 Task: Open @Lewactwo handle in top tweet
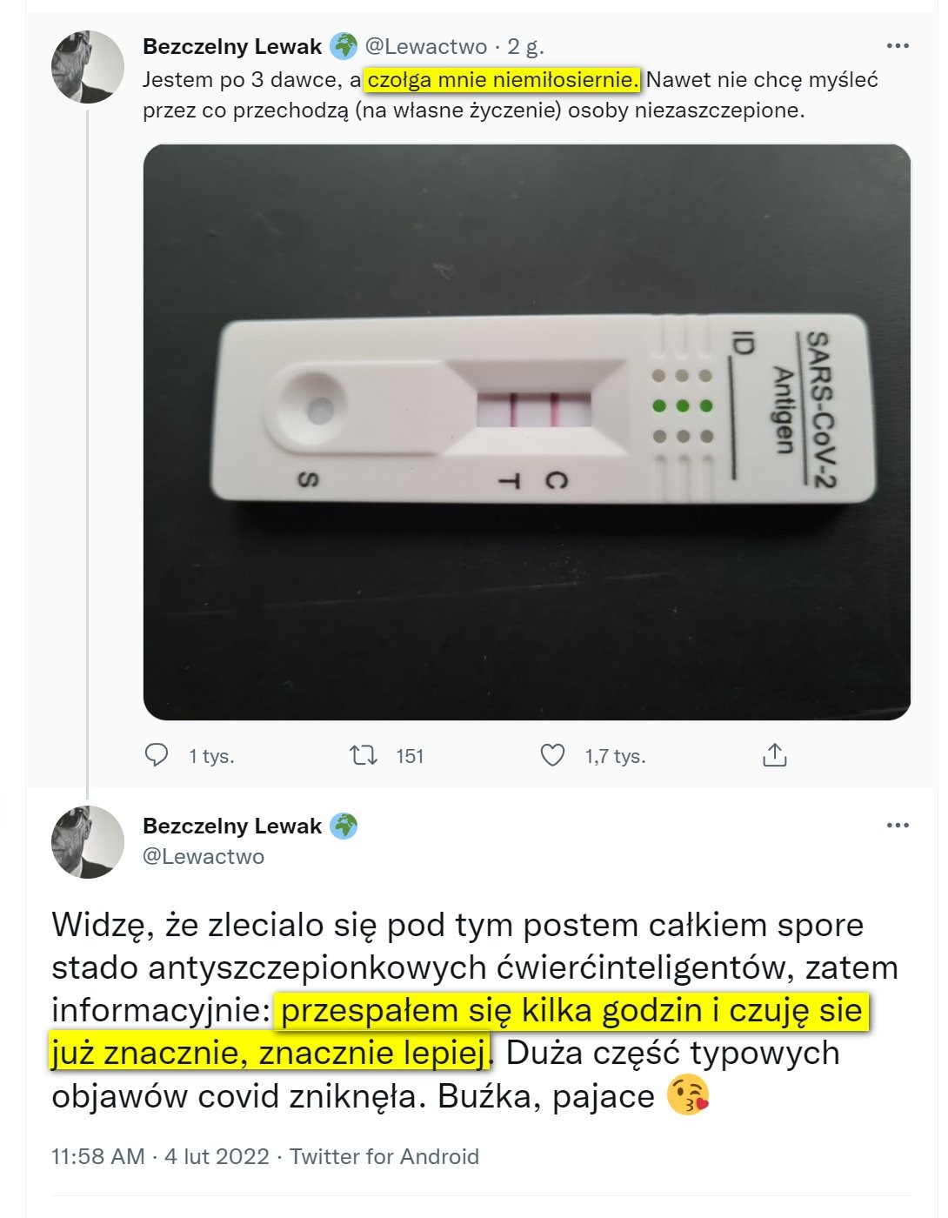click(425, 45)
